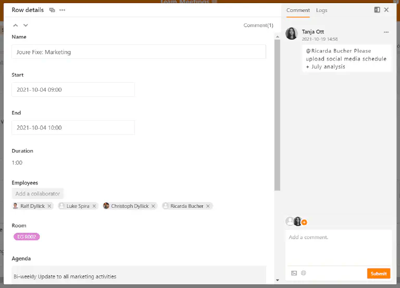Click the Start date field
The height and width of the screenshot is (288, 400).
click(73, 90)
